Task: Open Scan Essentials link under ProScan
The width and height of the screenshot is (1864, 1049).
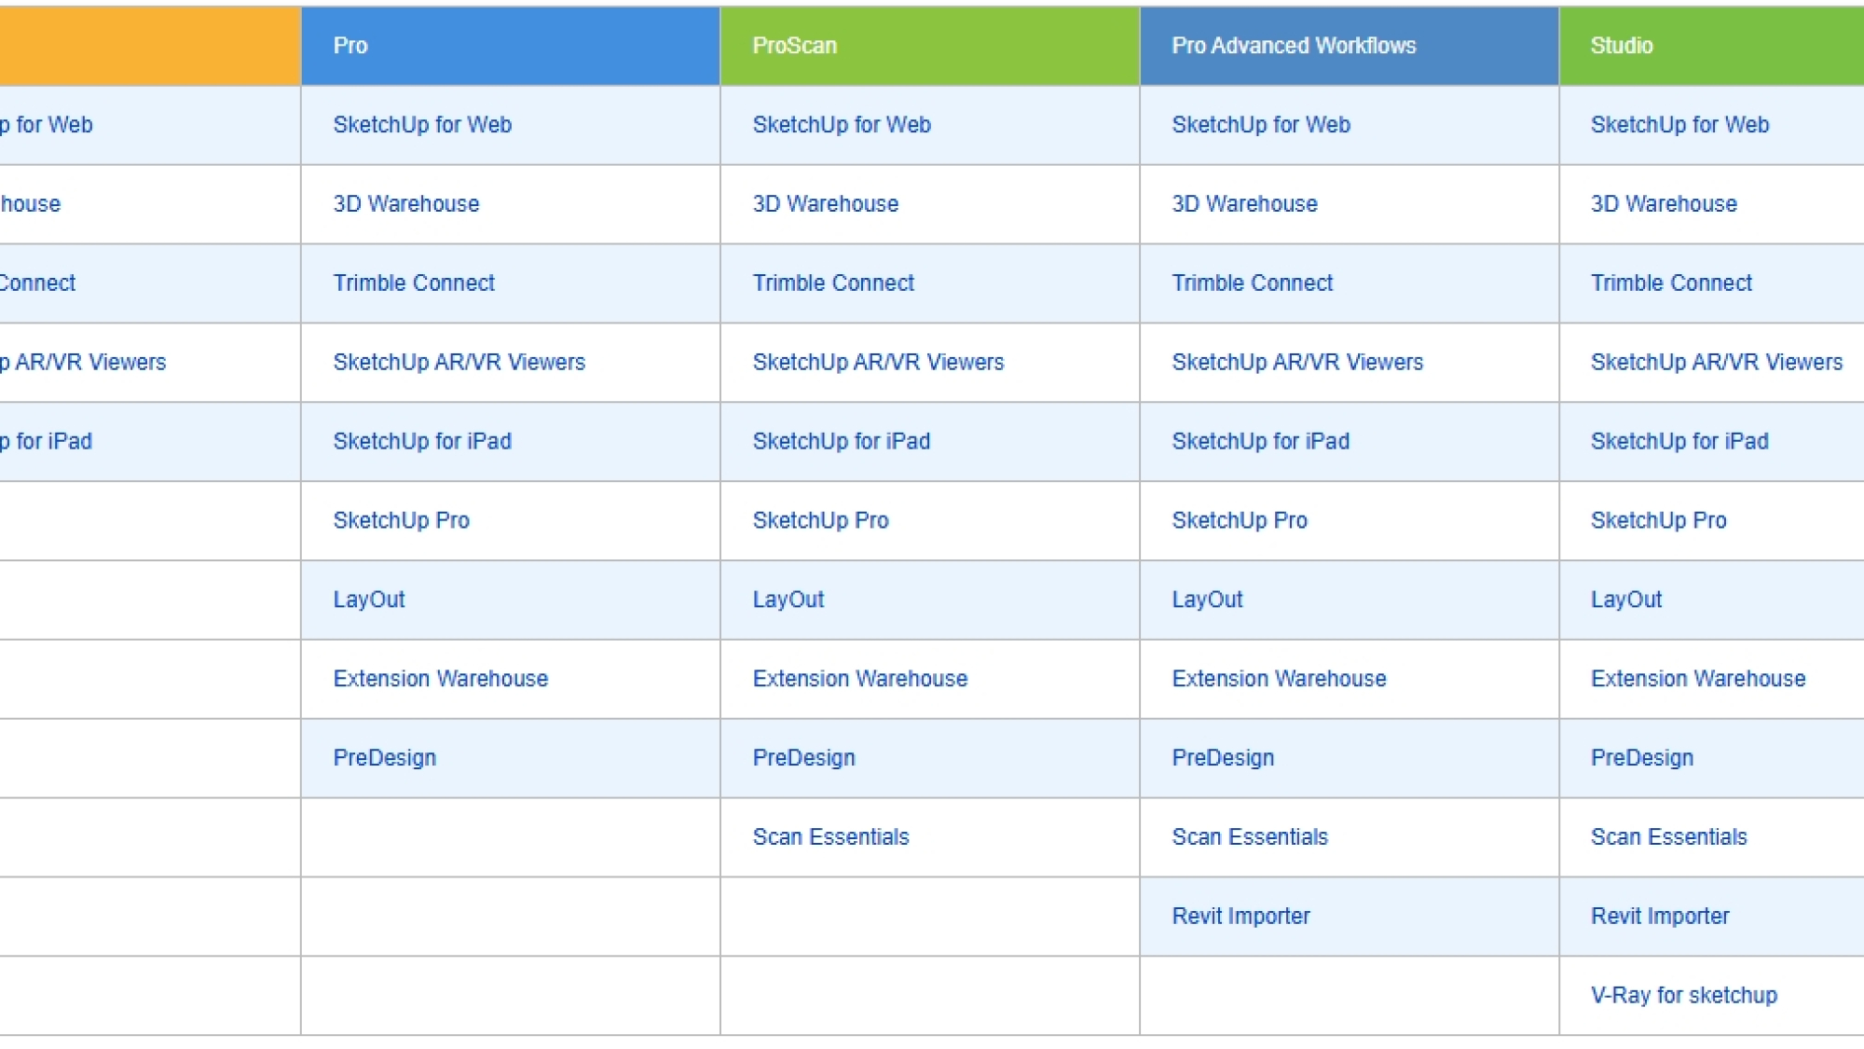Action: [830, 837]
